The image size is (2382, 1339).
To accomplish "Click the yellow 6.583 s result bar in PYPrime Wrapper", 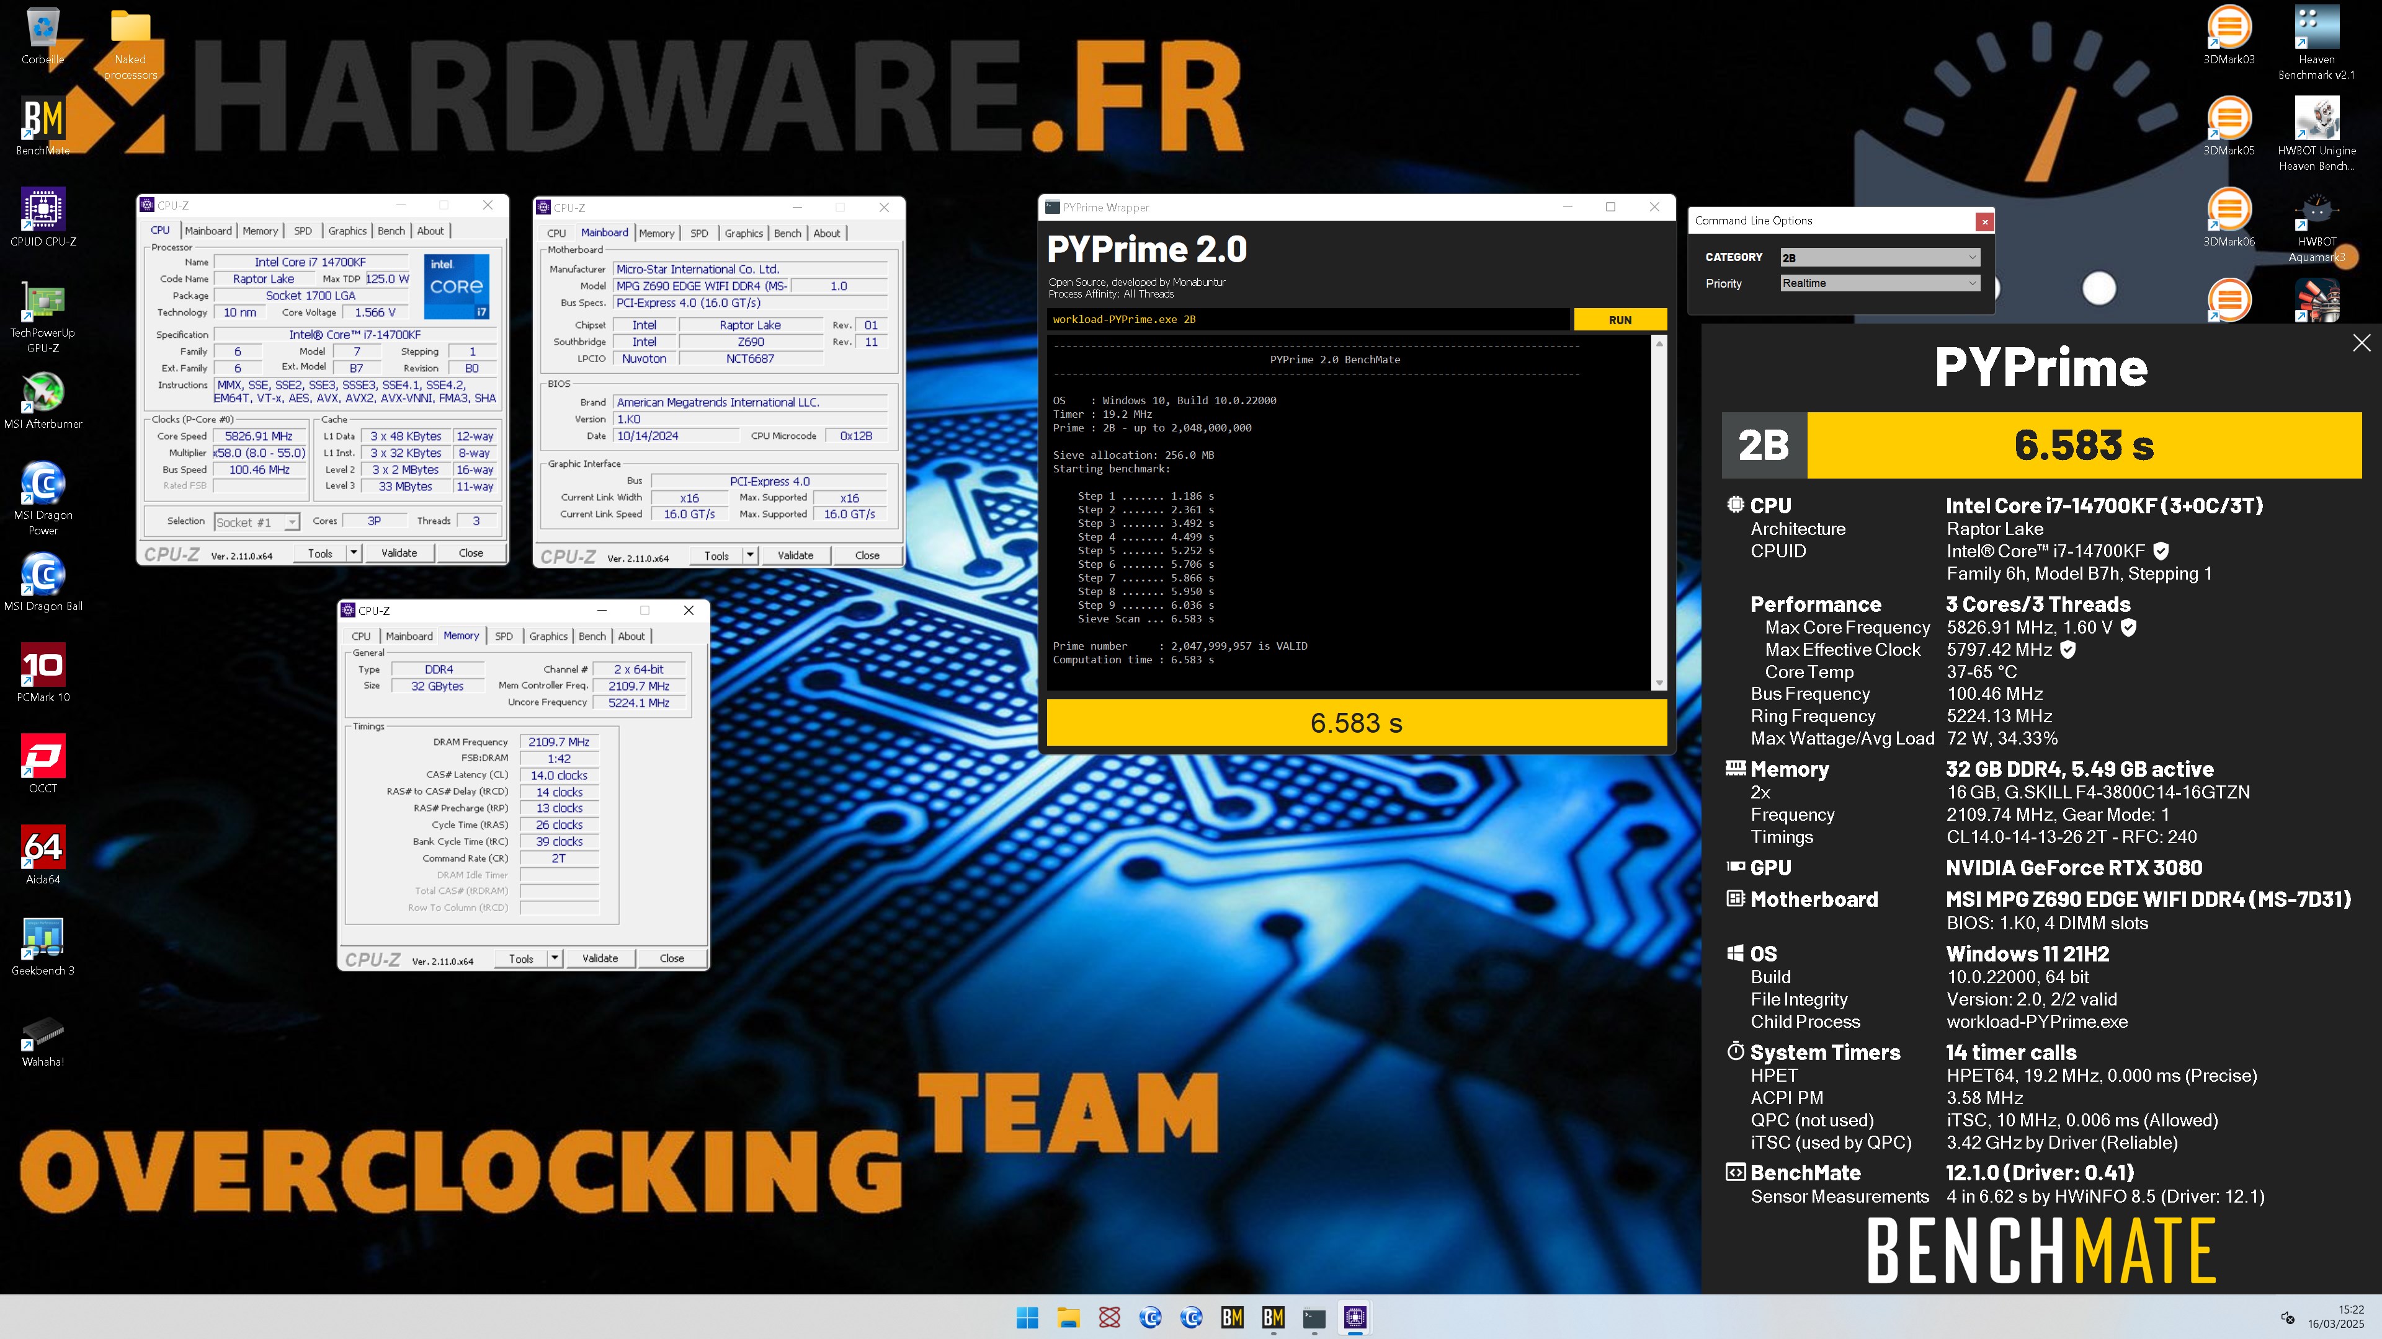I will [1357, 723].
